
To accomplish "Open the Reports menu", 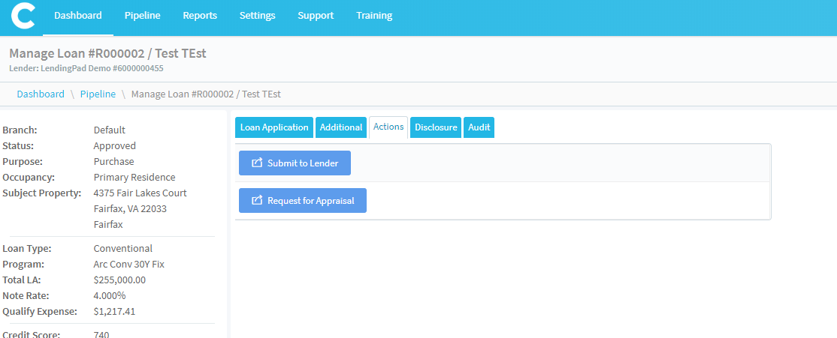I will (x=200, y=16).
